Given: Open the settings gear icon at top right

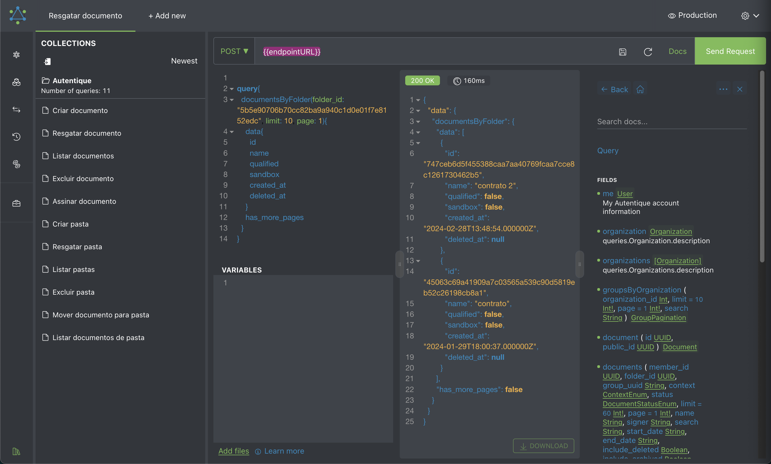Looking at the screenshot, I should pos(745,16).
